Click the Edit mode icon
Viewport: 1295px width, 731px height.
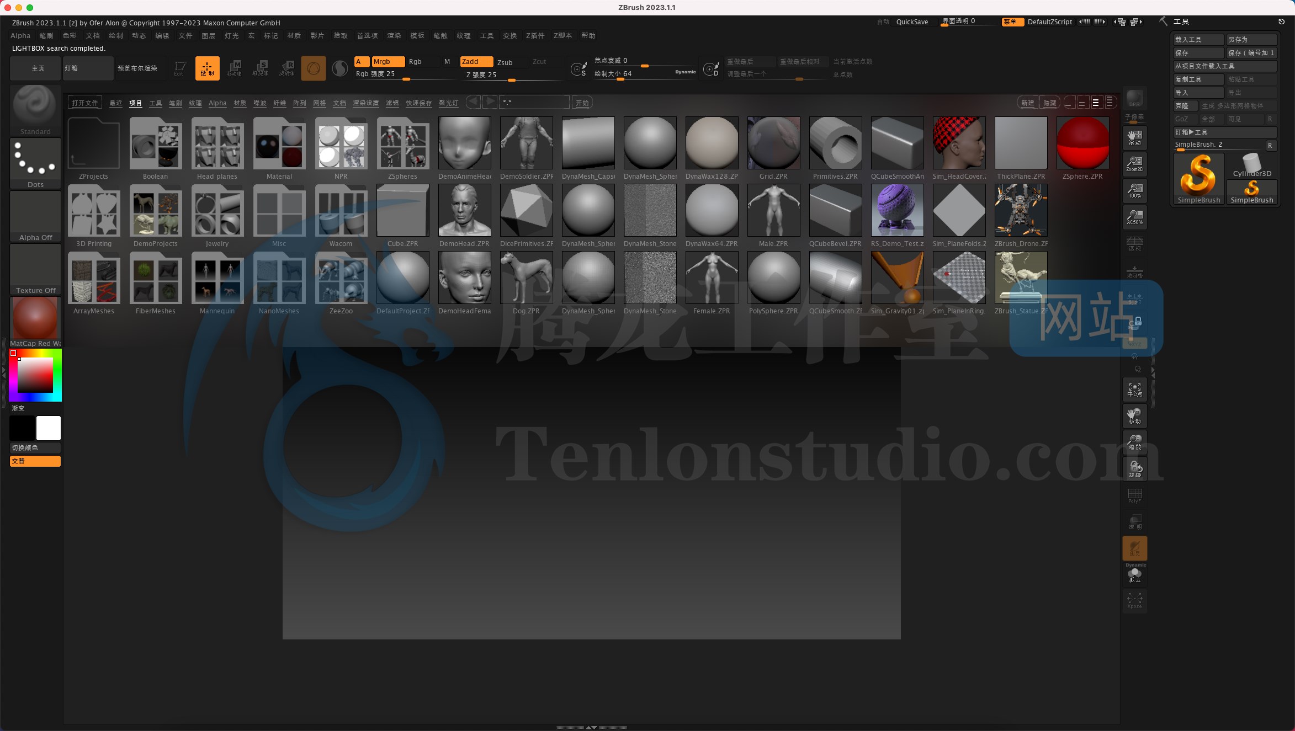179,68
